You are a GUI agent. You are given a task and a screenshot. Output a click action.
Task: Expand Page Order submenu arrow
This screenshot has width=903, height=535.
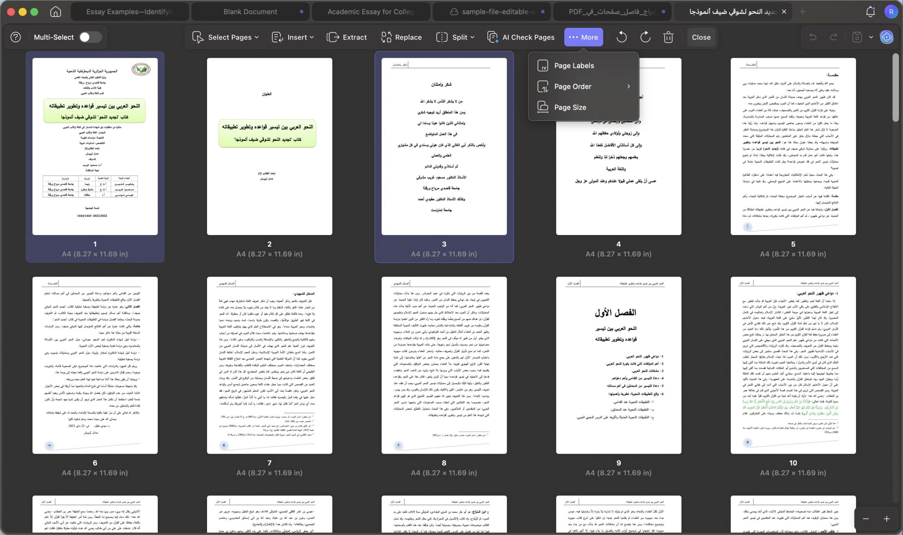(x=629, y=86)
